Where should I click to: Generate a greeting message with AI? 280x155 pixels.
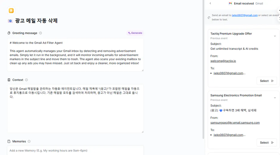coord(135,33)
